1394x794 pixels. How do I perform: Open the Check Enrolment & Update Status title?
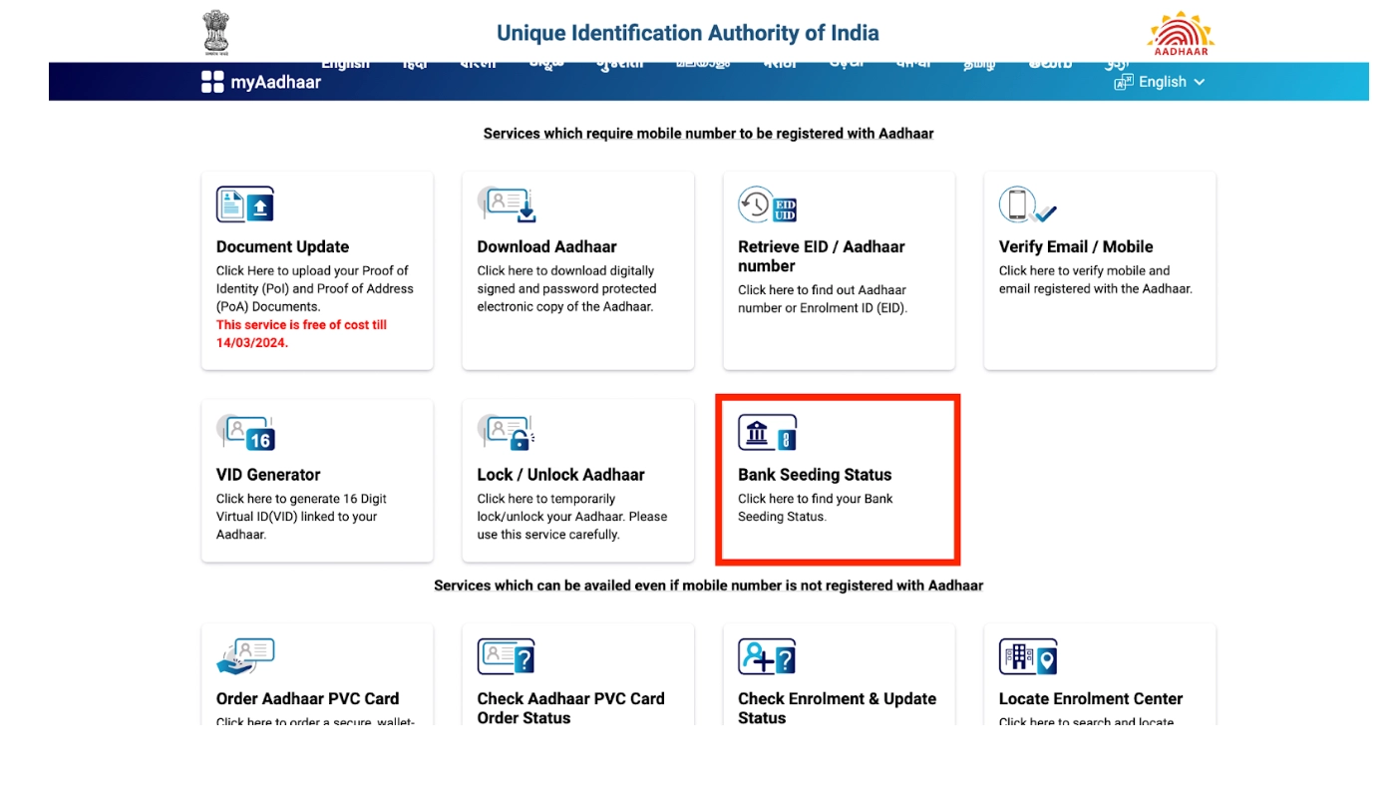click(837, 708)
